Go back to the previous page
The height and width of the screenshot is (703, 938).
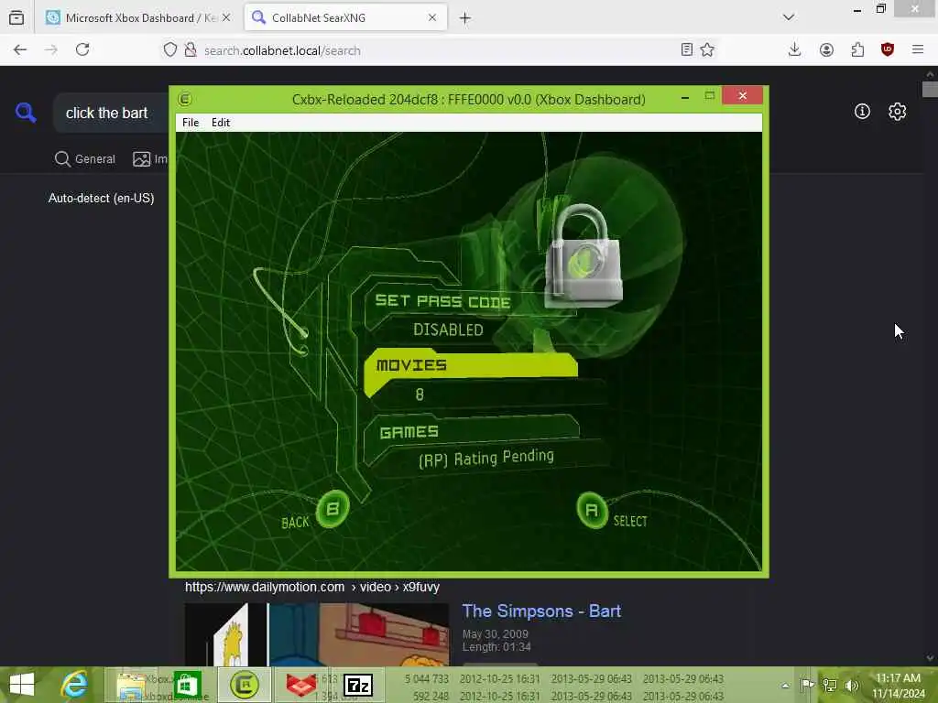point(20,50)
